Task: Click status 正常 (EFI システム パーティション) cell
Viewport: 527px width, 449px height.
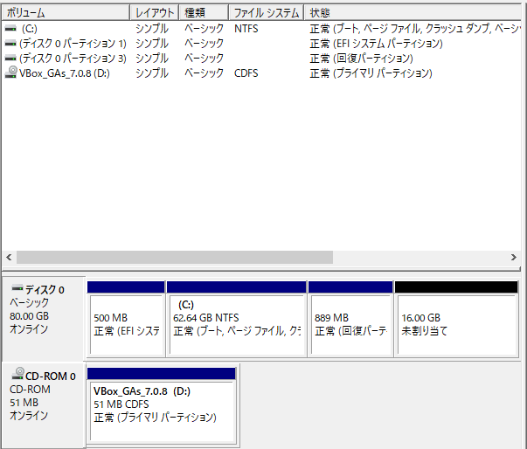Action: (376, 44)
